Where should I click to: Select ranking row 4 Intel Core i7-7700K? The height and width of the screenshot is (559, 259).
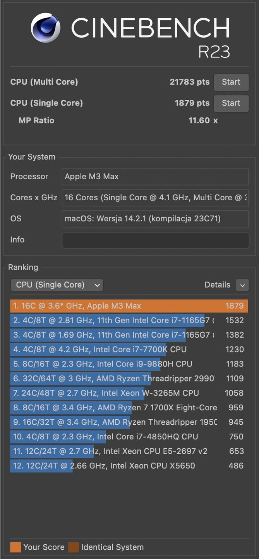129,349
